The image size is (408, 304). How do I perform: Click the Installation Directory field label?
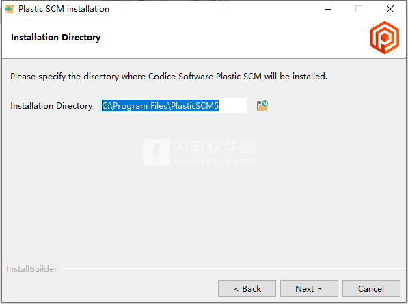click(x=51, y=106)
